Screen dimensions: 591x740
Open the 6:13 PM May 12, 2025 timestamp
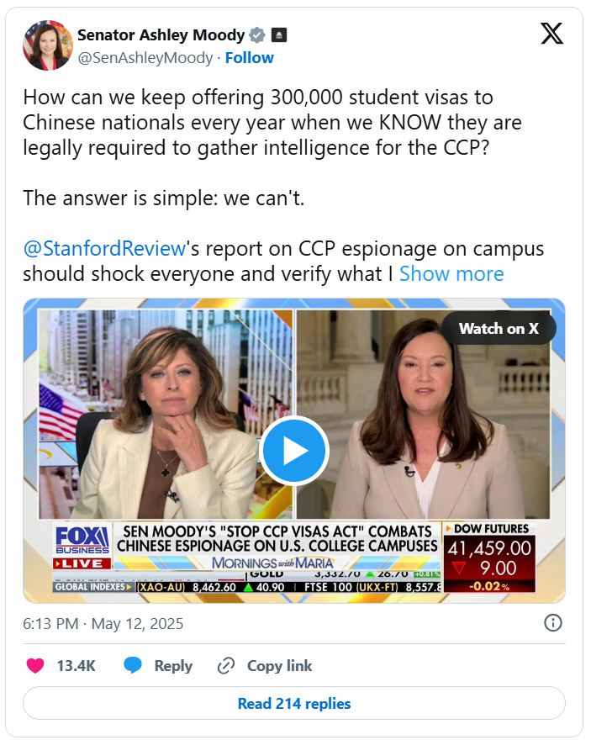pyautogui.click(x=103, y=623)
